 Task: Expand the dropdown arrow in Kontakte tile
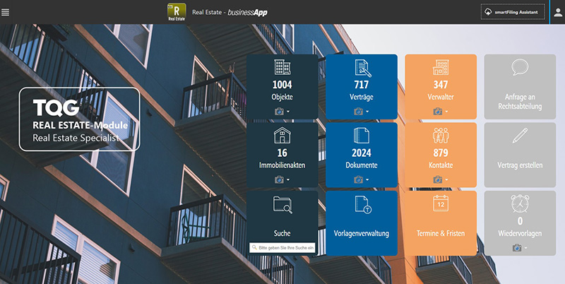coord(446,180)
